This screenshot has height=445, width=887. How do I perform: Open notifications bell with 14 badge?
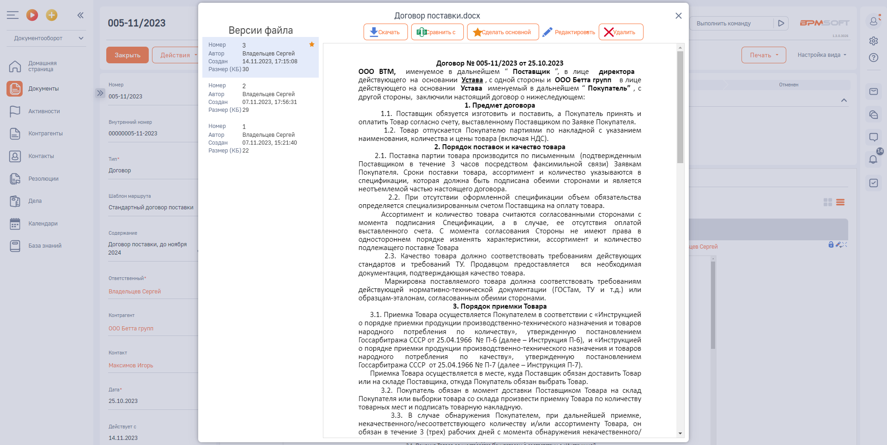coord(873,159)
